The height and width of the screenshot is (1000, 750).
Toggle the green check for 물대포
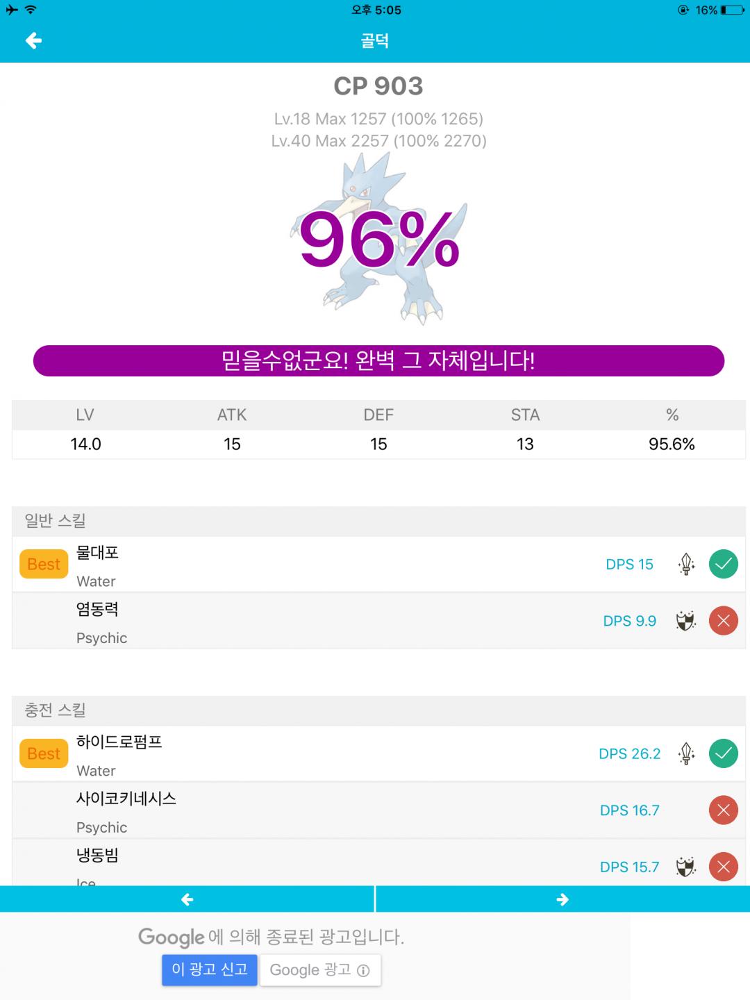tap(723, 564)
